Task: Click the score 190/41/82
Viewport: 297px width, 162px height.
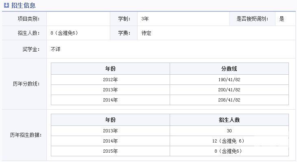Action: (229, 80)
